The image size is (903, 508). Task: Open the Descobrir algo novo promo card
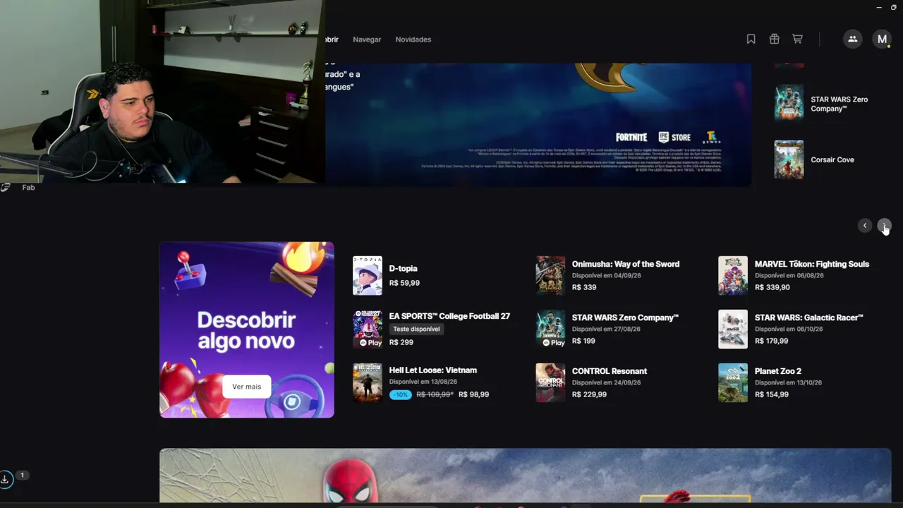(x=247, y=329)
